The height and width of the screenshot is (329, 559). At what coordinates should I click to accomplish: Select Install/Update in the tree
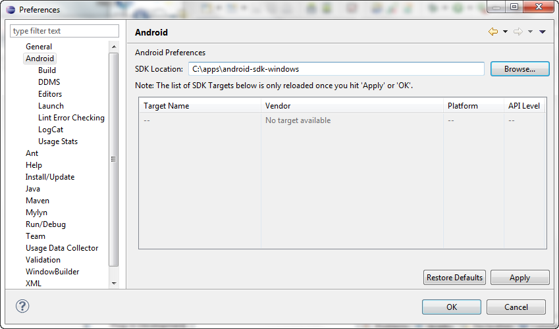(x=50, y=177)
